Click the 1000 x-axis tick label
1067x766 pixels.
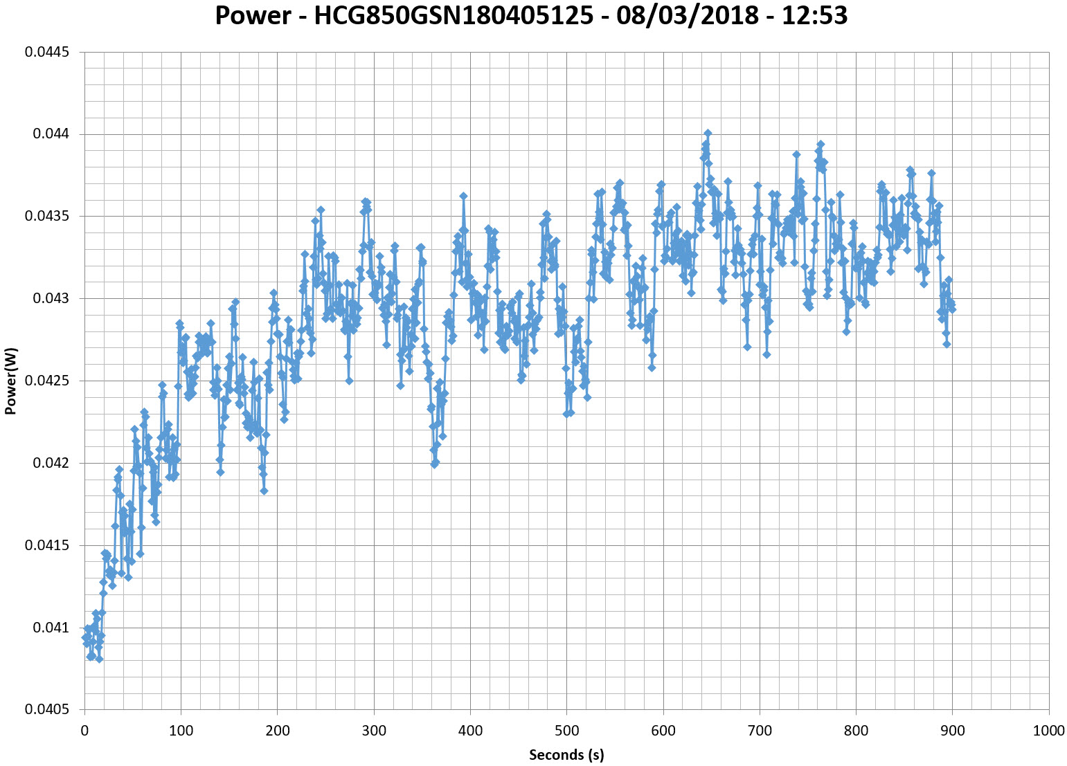coord(1048,731)
